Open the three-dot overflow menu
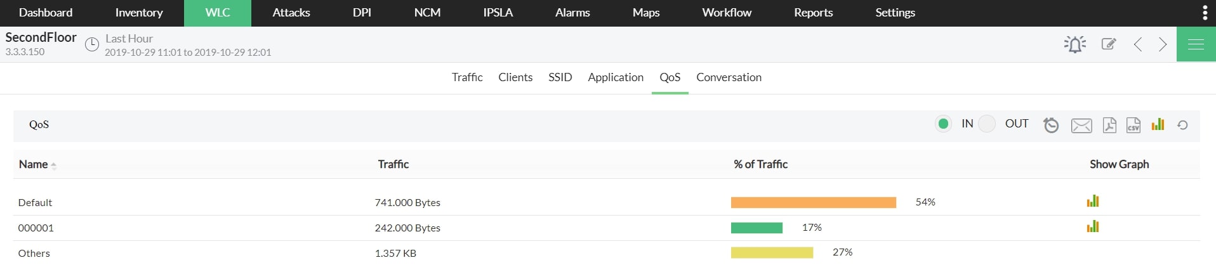1216x272 pixels. 1205,13
